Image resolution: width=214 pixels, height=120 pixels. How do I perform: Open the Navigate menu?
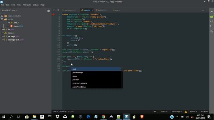coord(27,5)
